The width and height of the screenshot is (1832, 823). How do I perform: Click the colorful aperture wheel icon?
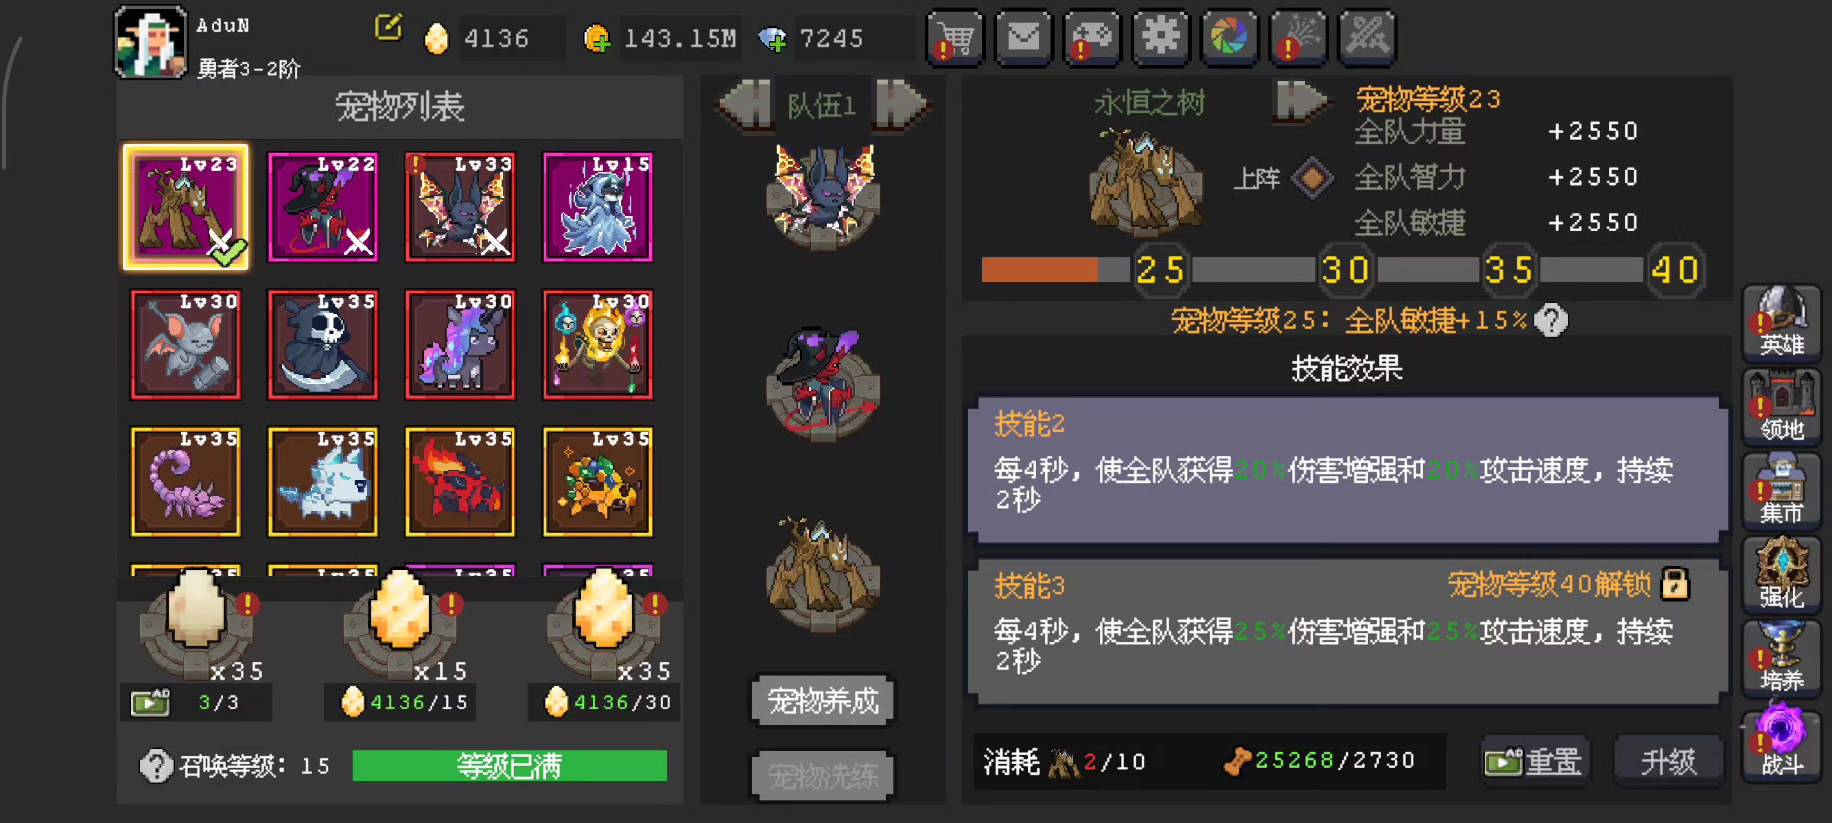click(x=1229, y=37)
